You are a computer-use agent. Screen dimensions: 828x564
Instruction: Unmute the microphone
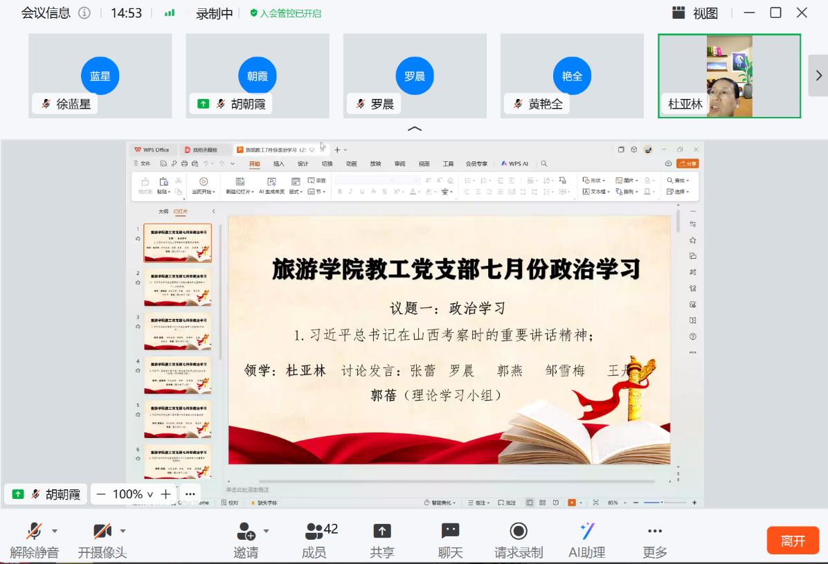pos(33,531)
